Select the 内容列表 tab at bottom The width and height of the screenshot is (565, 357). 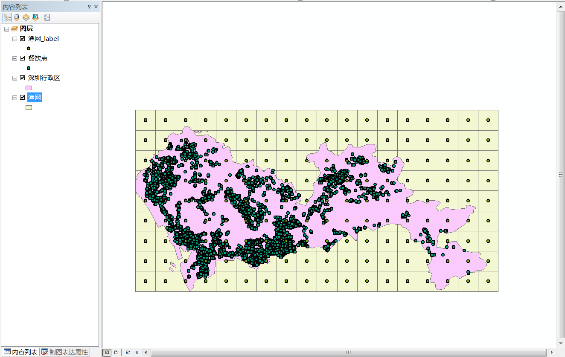coord(20,352)
